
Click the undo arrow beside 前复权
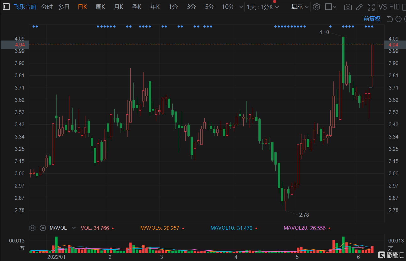[390, 19]
